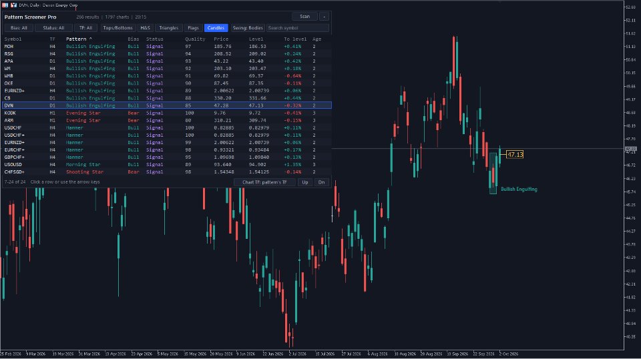
Task: Select the WMB D1 row
Action: [167, 76]
